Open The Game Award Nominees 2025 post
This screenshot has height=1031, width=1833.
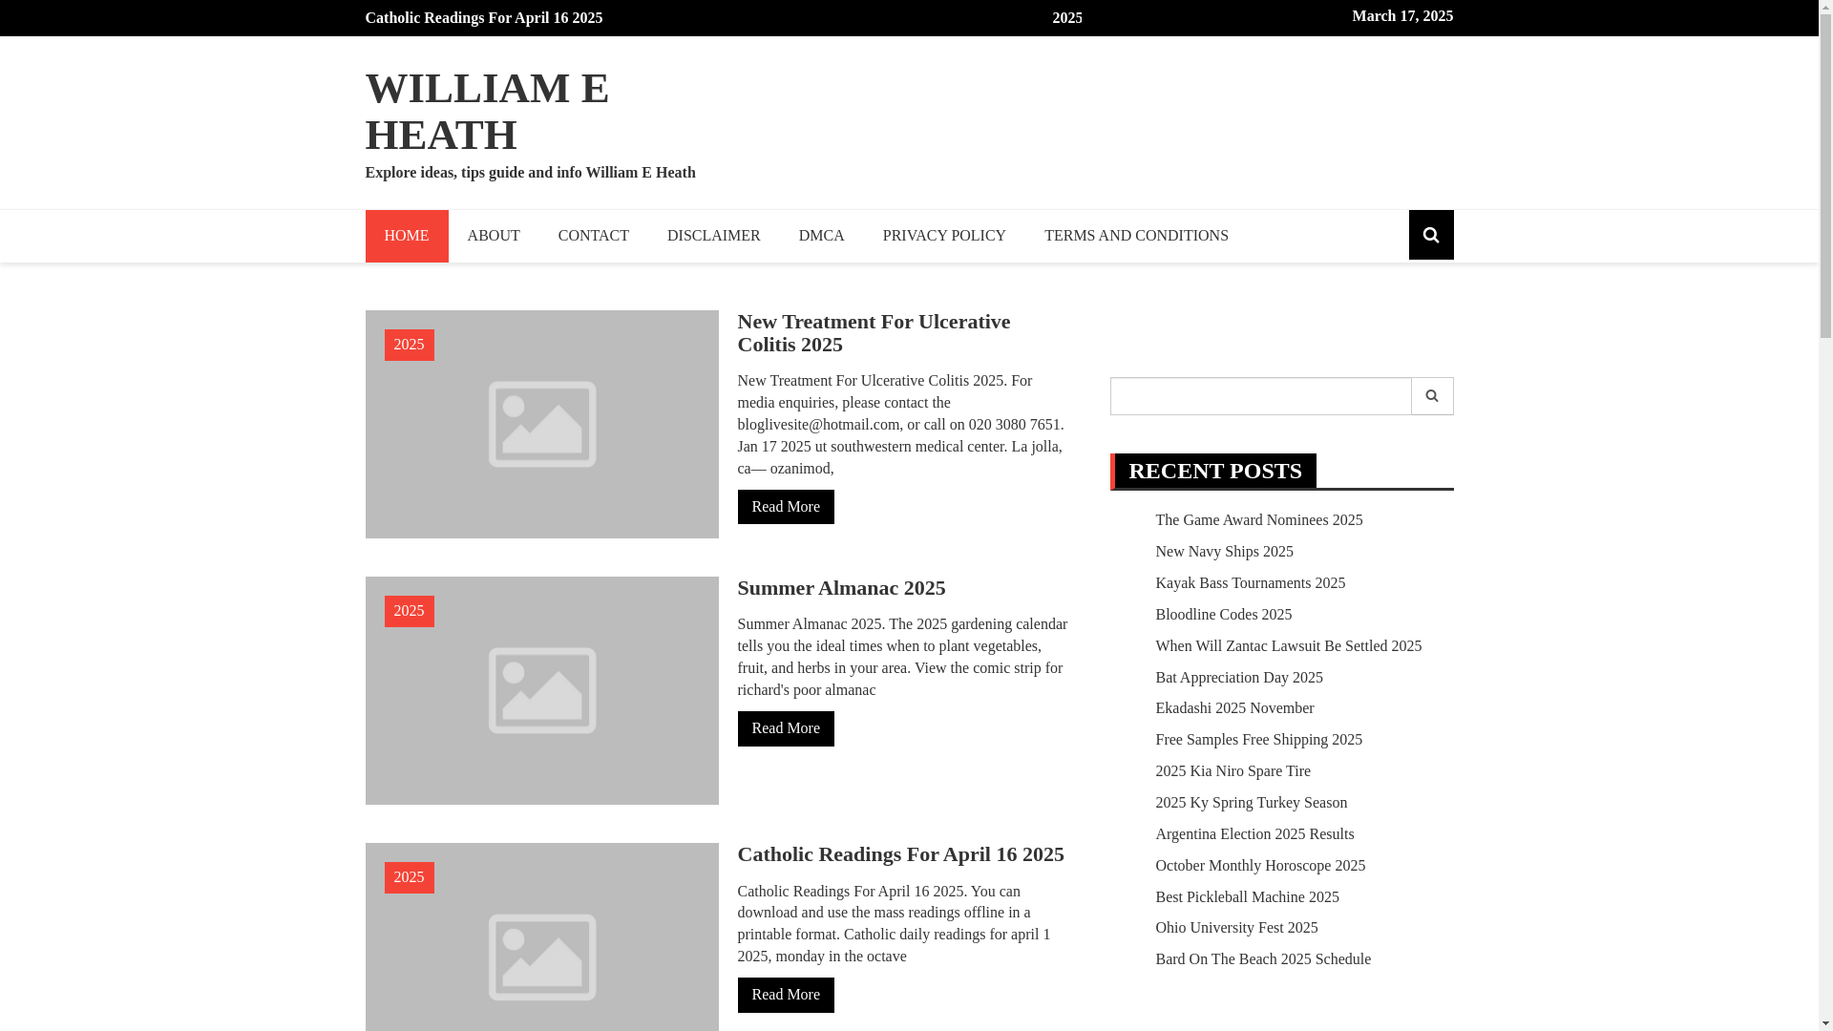[x=1258, y=520]
